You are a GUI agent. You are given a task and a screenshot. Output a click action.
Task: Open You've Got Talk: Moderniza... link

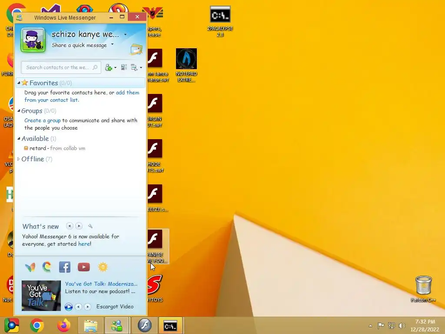pyautogui.click(x=101, y=284)
